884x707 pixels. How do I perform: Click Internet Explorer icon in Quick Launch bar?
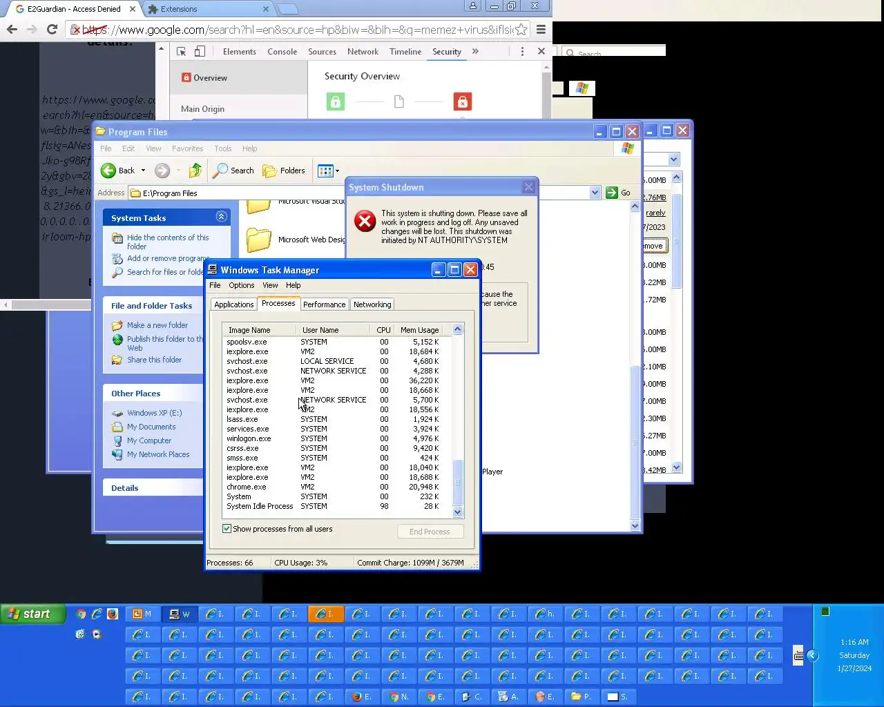click(97, 614)
